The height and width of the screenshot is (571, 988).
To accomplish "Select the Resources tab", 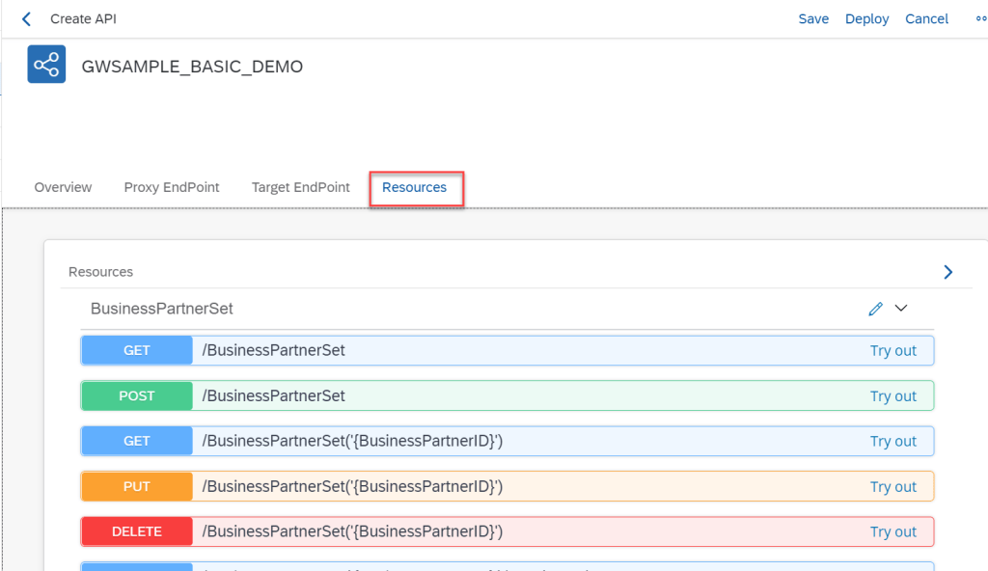I will pyautogui.click(x=415, y=187).
